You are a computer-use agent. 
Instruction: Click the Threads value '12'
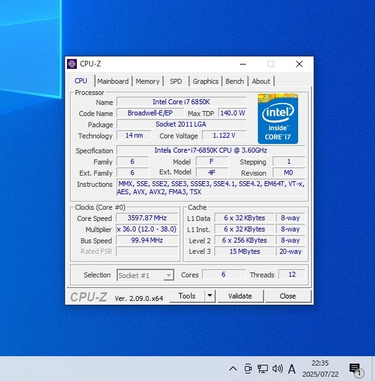click(292, 274)
